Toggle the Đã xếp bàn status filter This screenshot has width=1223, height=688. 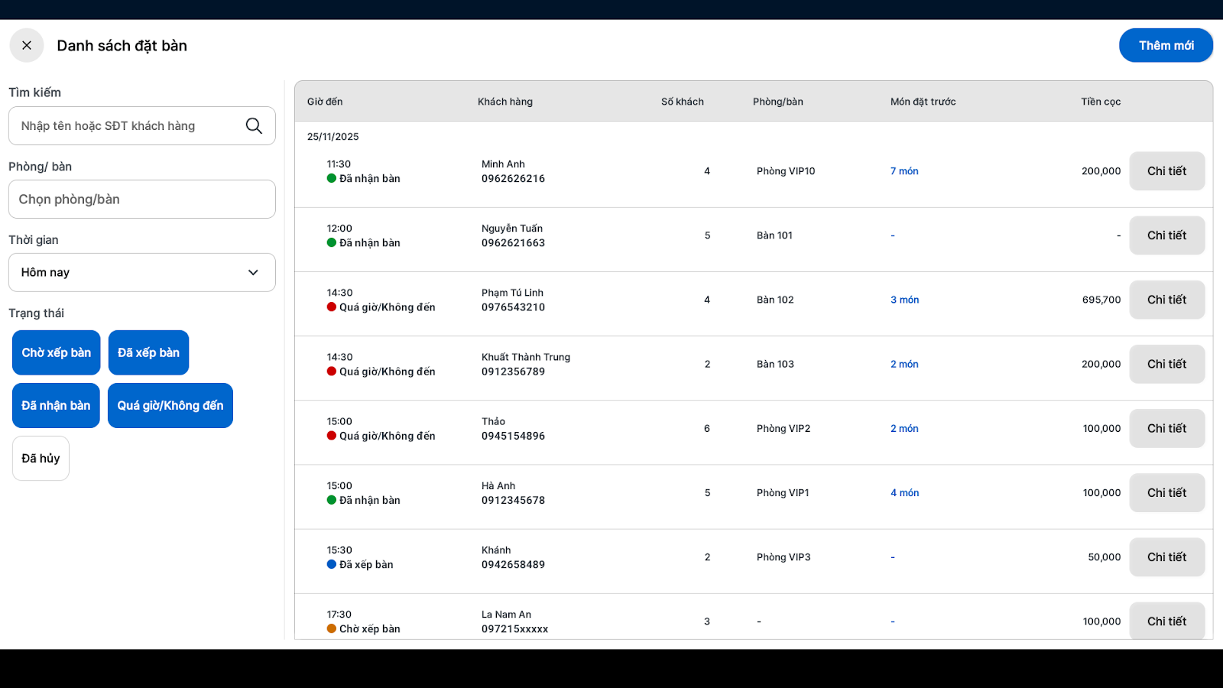tap(148, 352)
